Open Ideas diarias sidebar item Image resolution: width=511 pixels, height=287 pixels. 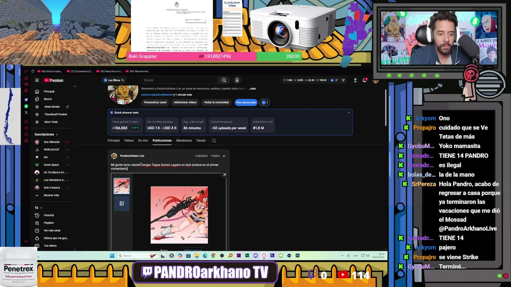click(52, 106)
